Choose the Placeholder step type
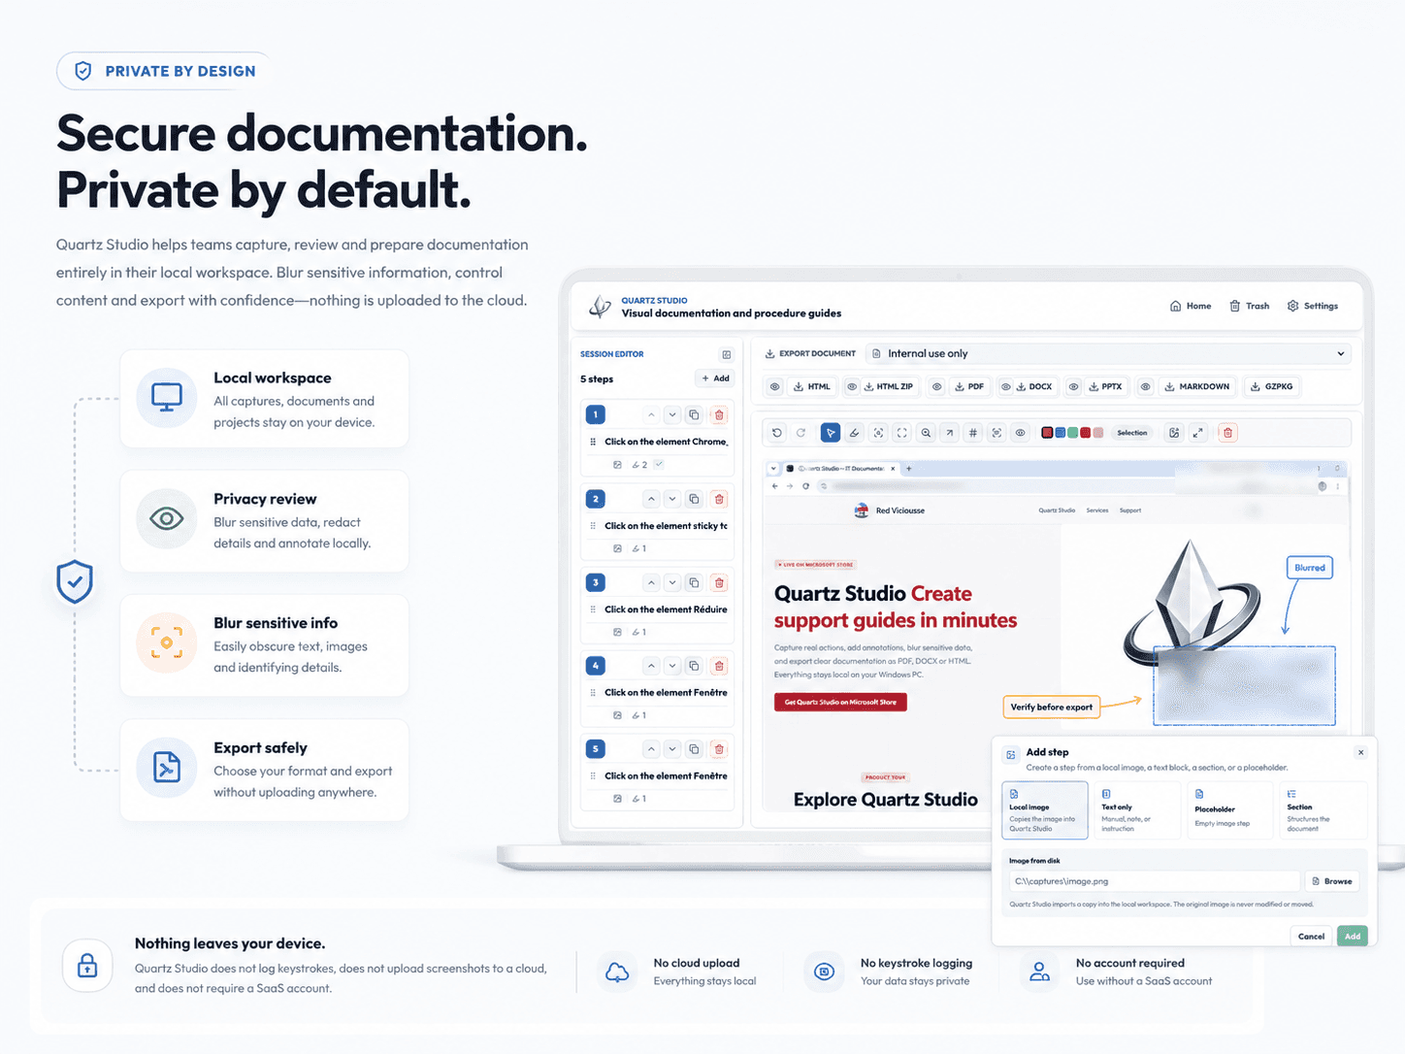This screenshot has width=1405, height=1054. [x=1230, y=810]
